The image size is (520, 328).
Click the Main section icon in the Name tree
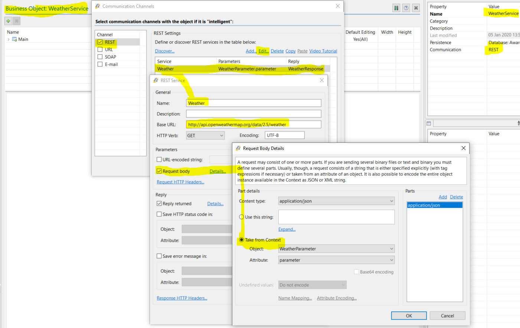tap(14, 39)
